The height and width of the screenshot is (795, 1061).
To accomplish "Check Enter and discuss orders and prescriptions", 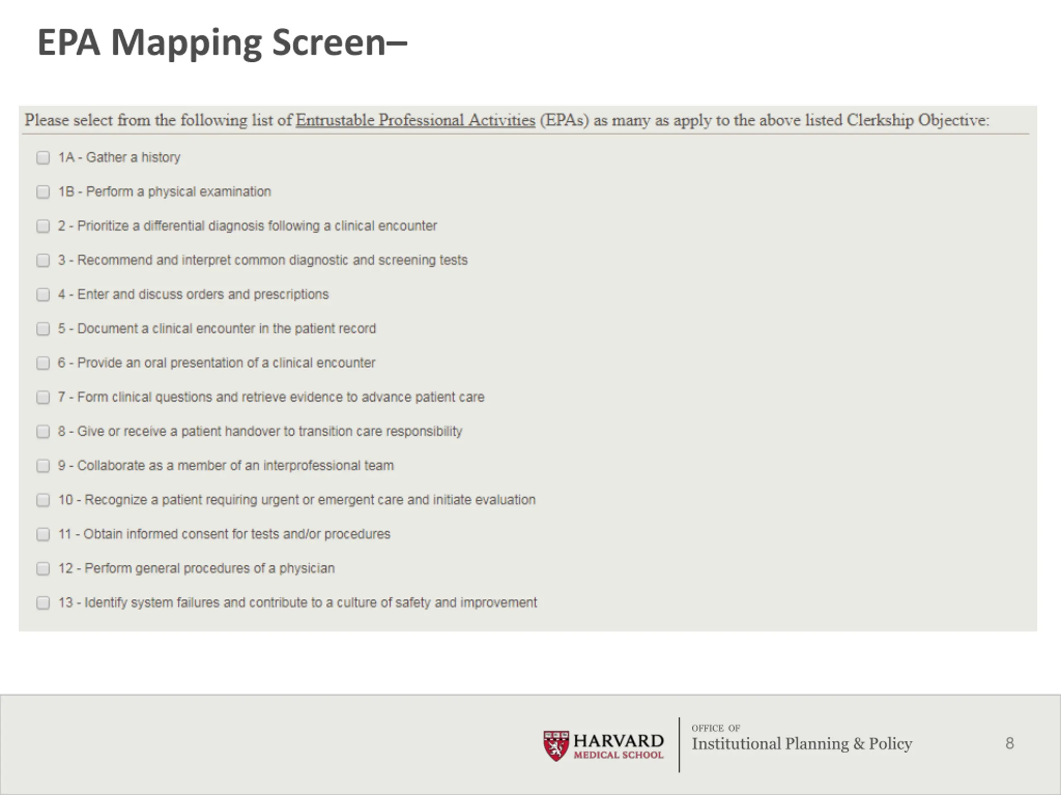I will click(43, 294).
